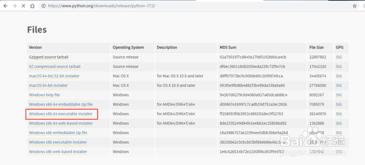This screenshot has width=365, height=165.
Task: Select file size 27766090
Action: click(318, 85)
